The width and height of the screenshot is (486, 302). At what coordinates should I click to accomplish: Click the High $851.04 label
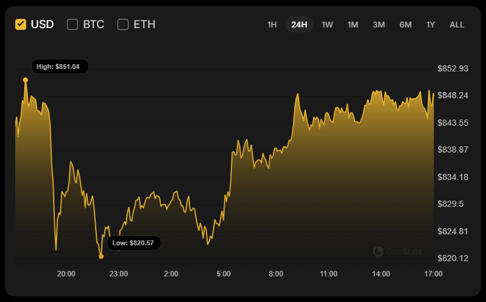(62, 67)
